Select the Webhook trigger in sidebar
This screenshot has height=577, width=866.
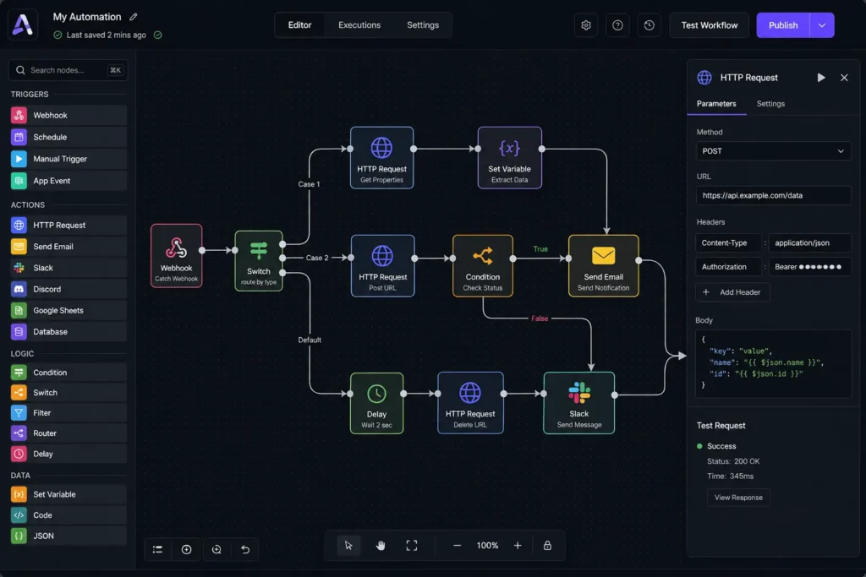pos(69,115)
